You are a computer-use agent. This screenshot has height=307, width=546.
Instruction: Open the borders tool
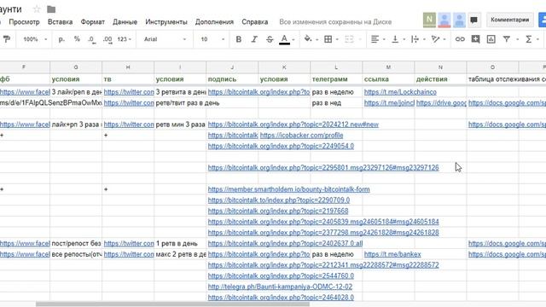(328, 39)
